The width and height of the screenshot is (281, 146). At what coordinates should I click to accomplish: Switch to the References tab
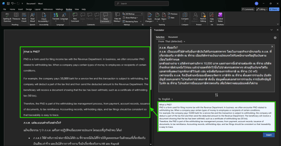coord(48,9)
